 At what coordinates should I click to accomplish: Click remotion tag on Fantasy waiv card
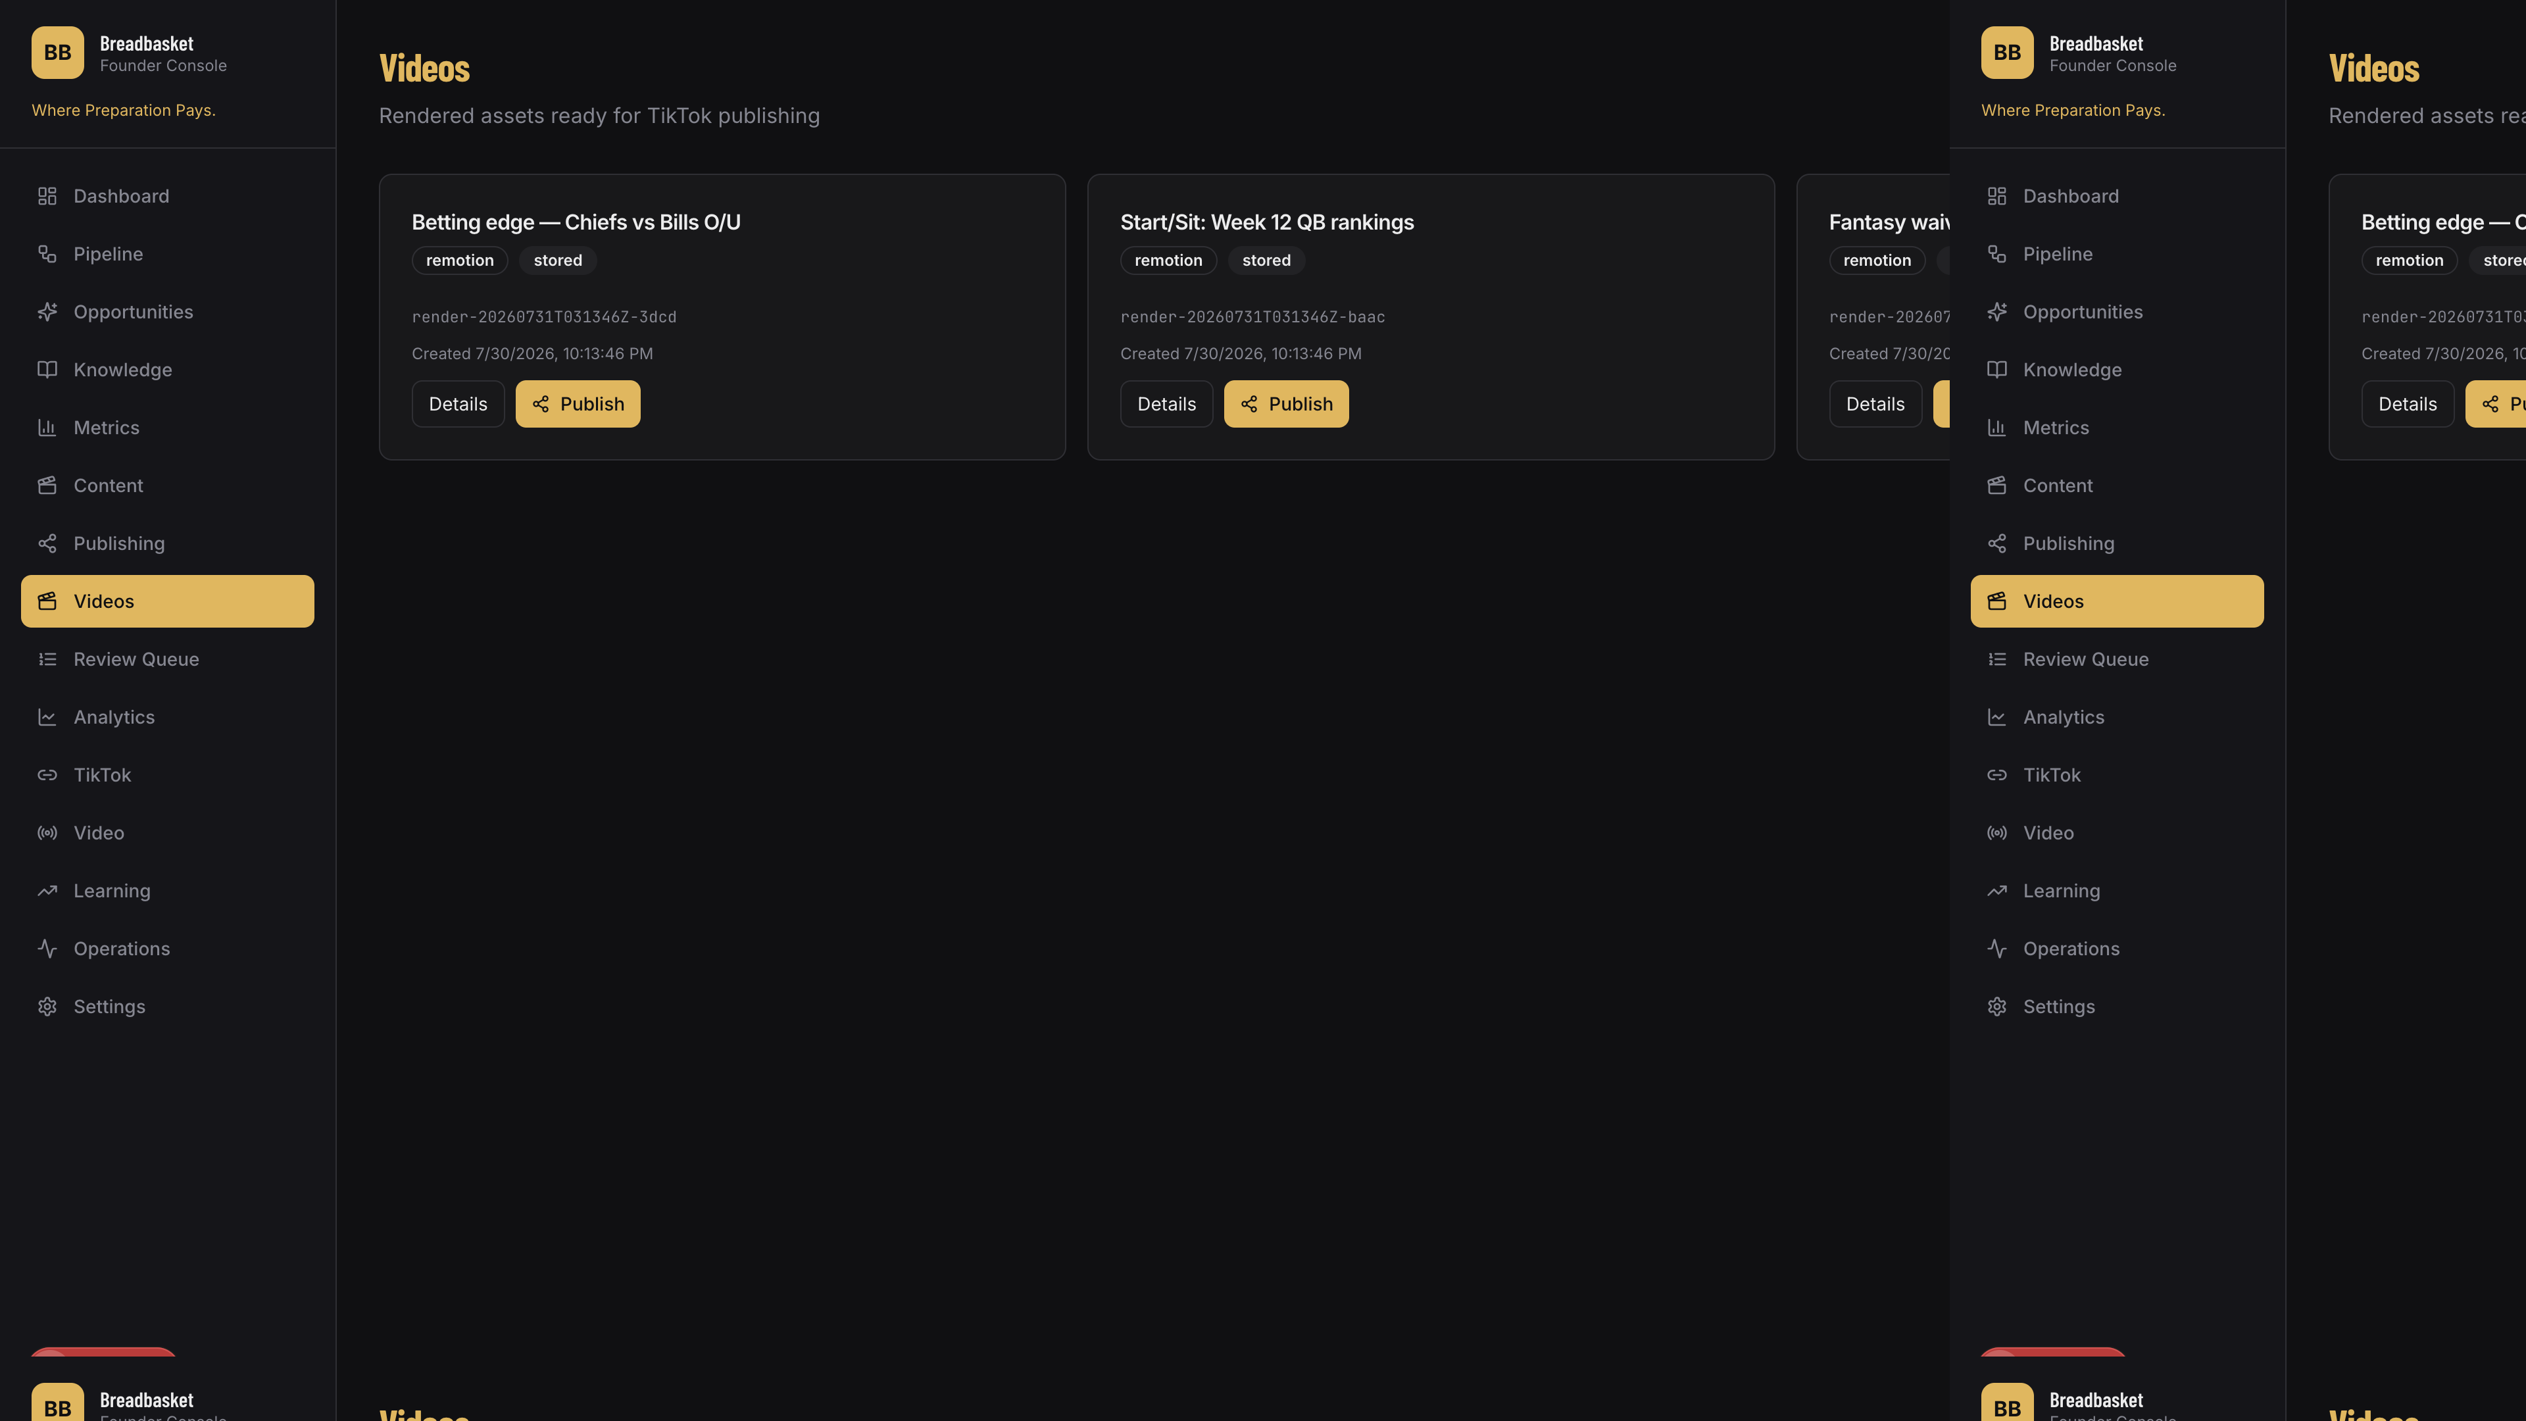[1877, 260]
